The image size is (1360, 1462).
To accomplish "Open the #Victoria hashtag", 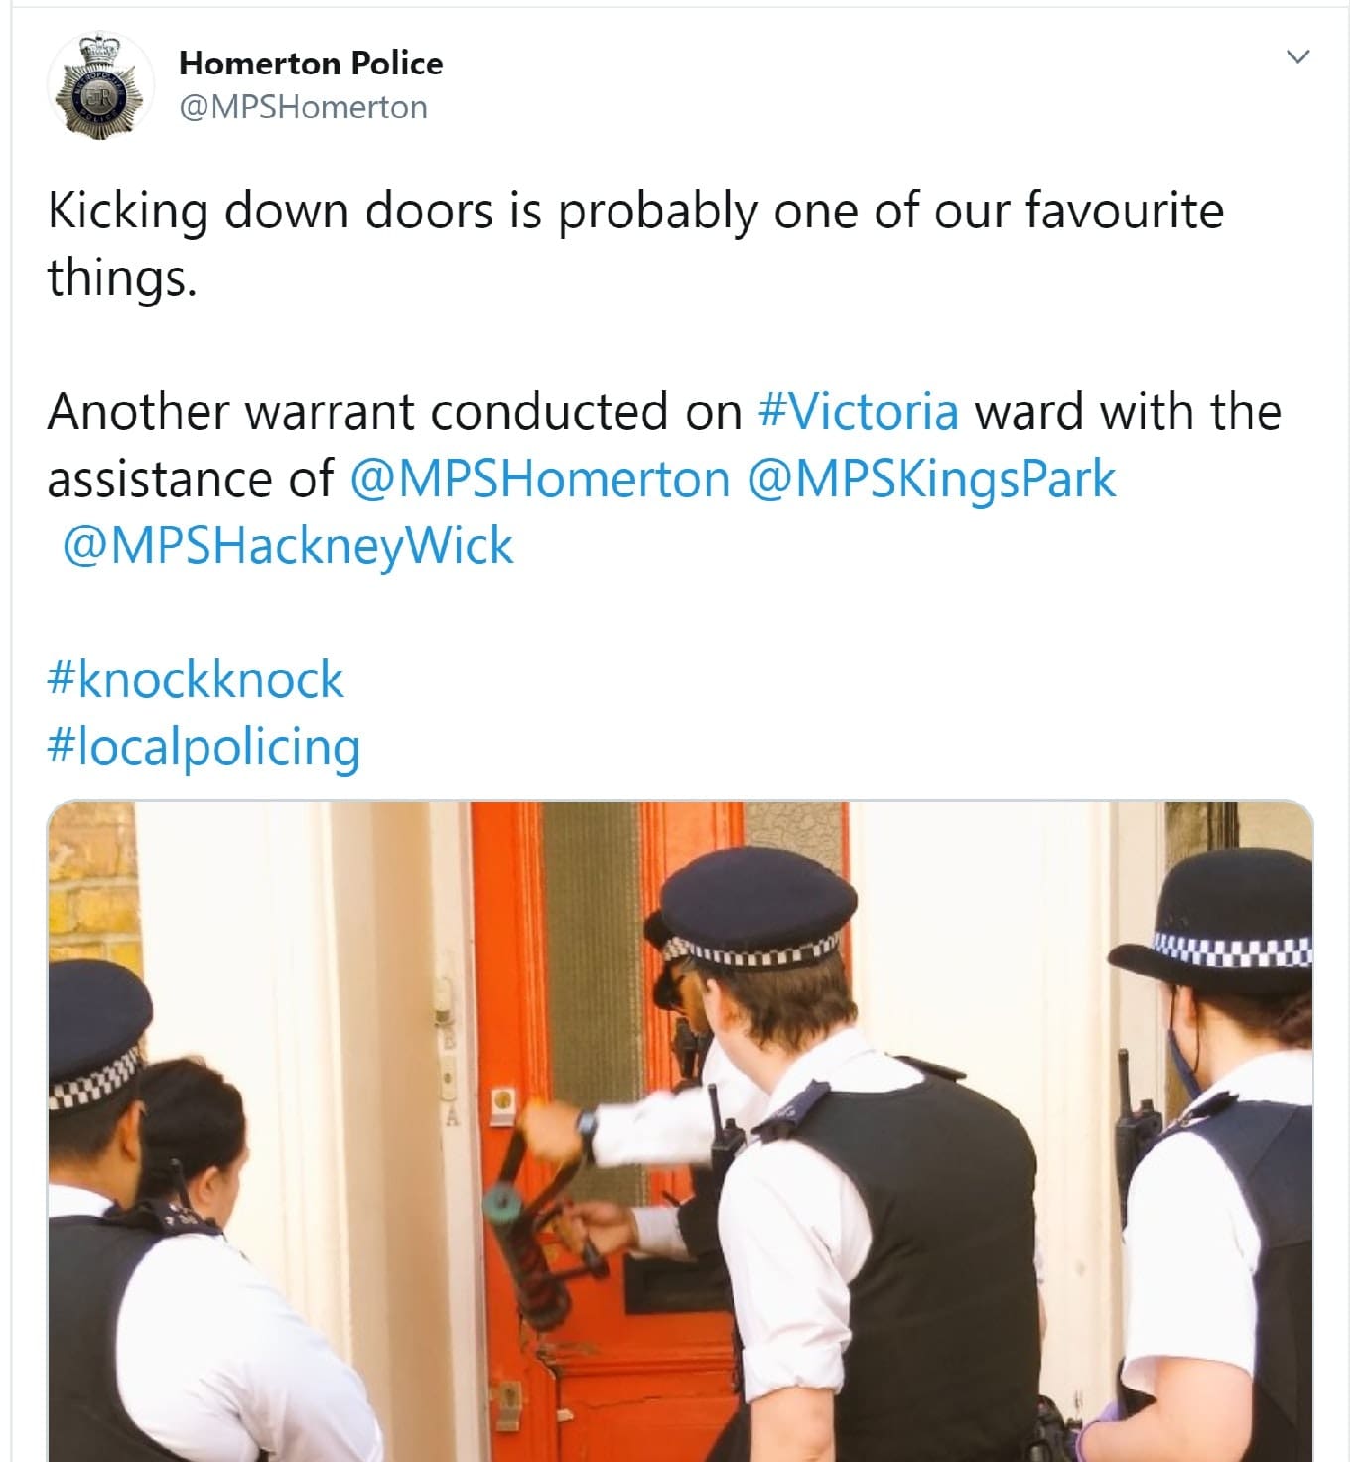I will click(858, 412).
